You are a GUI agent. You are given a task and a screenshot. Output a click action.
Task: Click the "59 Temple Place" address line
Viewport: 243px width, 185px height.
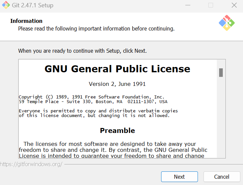coord(93,102)
